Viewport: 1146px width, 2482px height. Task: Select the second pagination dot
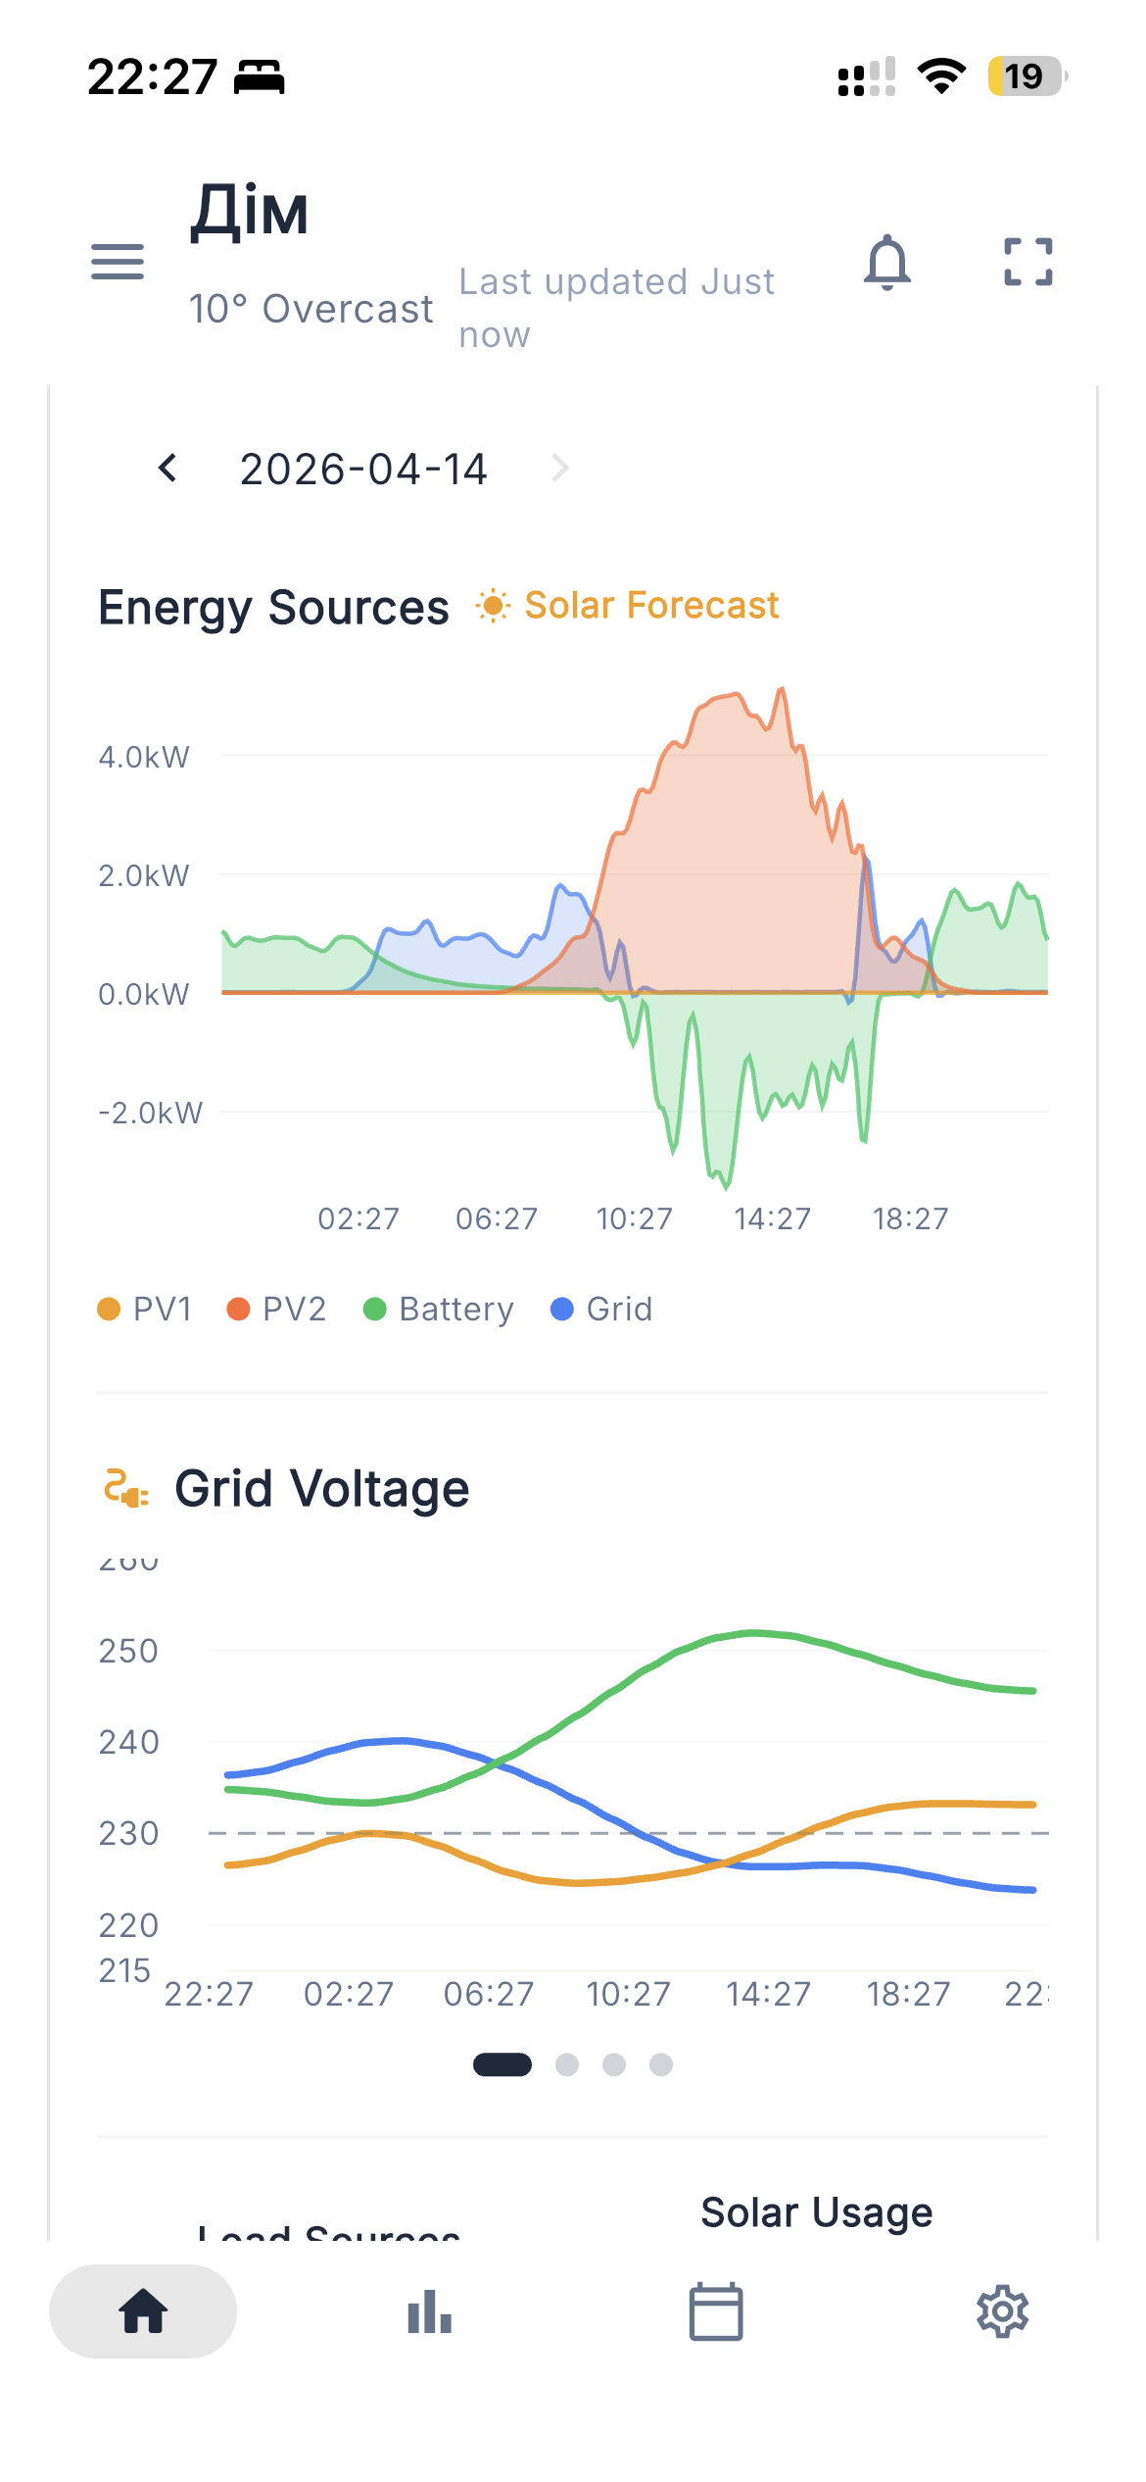568,2065
